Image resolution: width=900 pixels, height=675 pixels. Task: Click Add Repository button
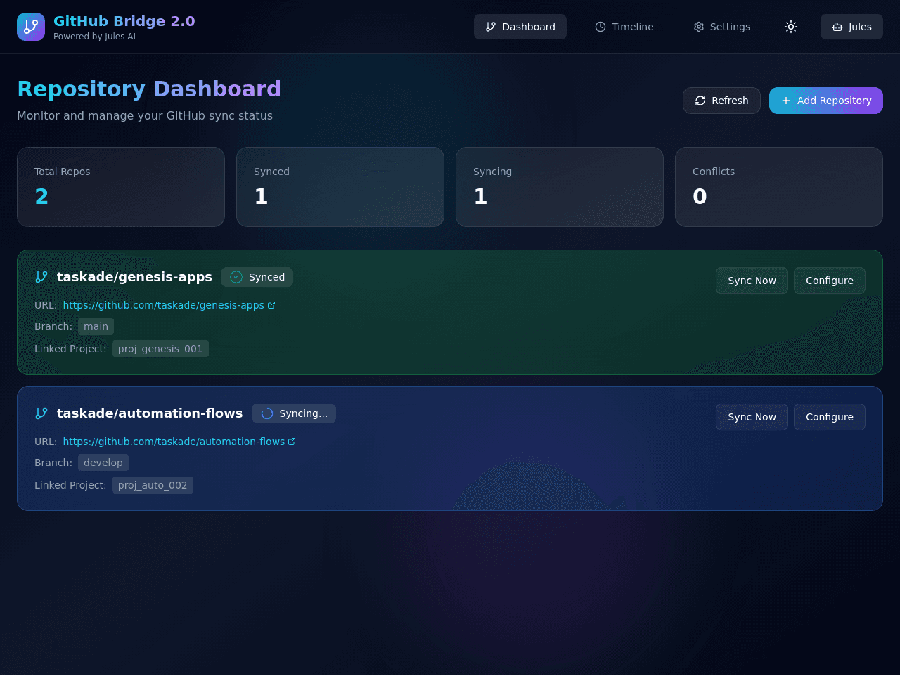pyautogui.click(x=826, y=101)
